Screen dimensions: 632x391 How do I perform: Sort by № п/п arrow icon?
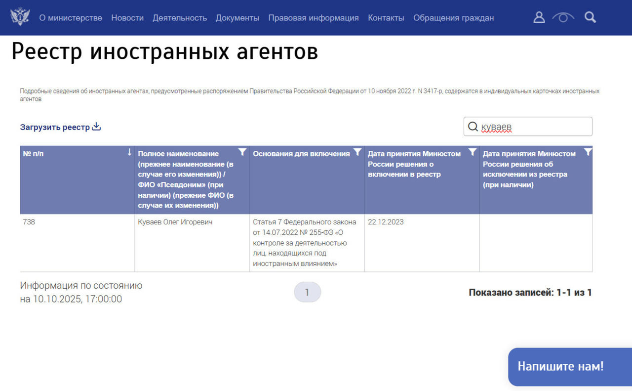129,152
